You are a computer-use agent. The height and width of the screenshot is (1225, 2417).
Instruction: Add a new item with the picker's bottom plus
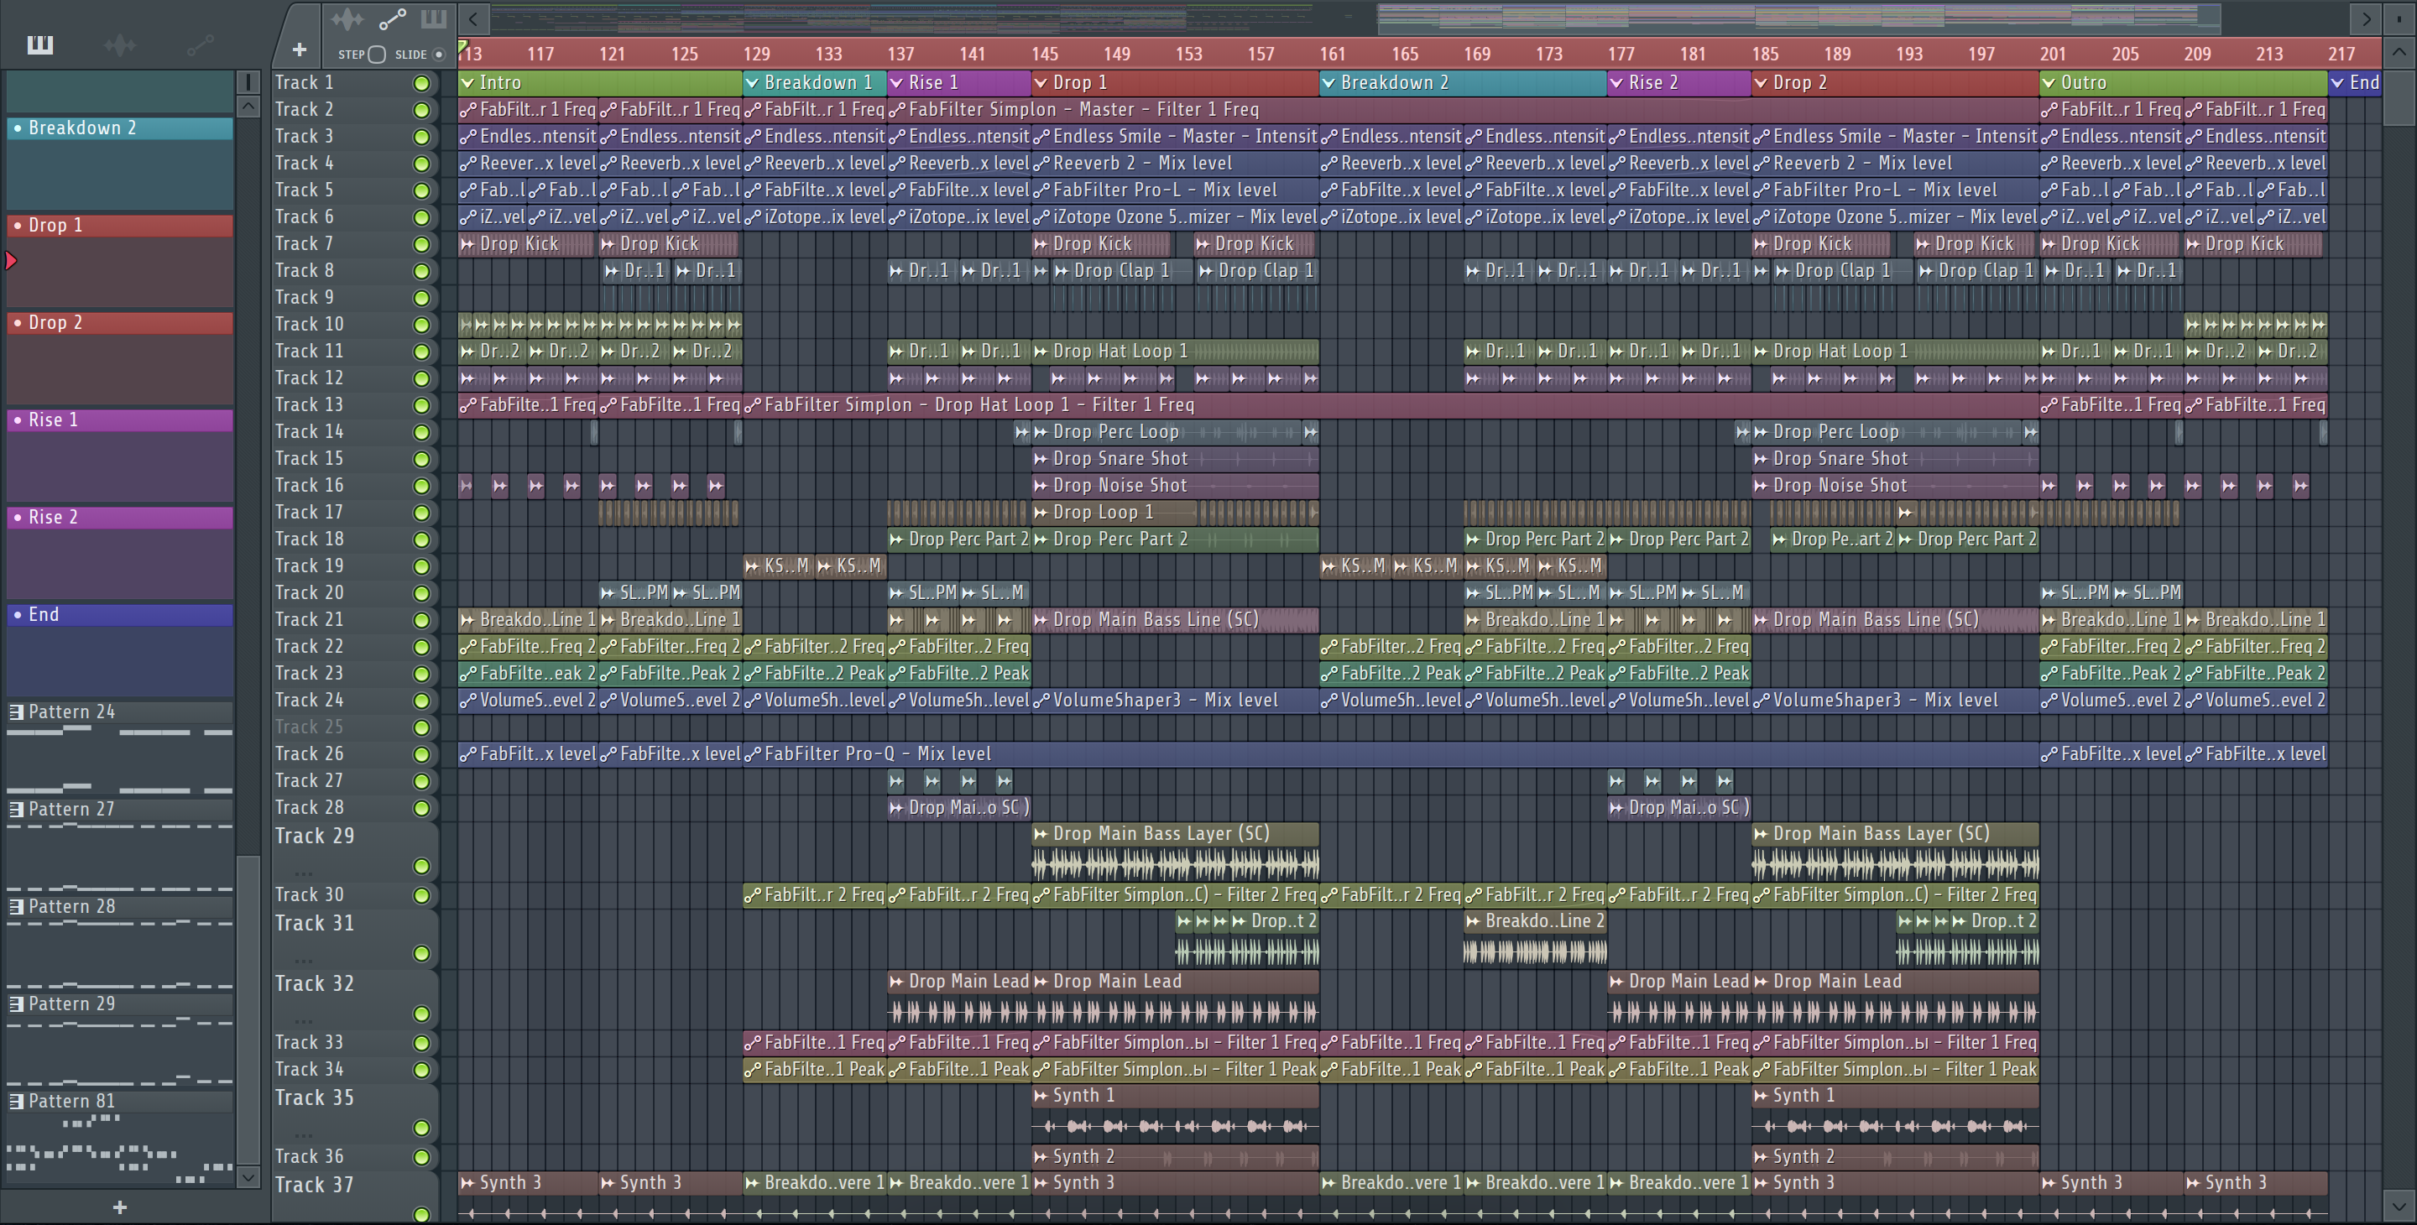(119, 1207)
